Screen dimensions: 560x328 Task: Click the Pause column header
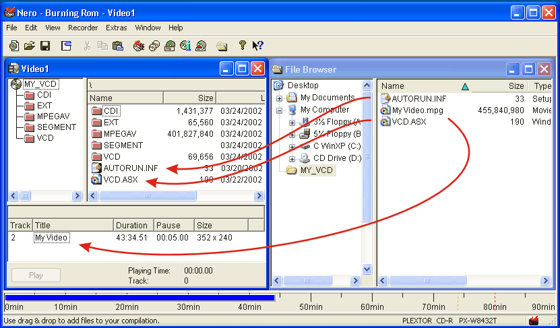pos(174,225)
